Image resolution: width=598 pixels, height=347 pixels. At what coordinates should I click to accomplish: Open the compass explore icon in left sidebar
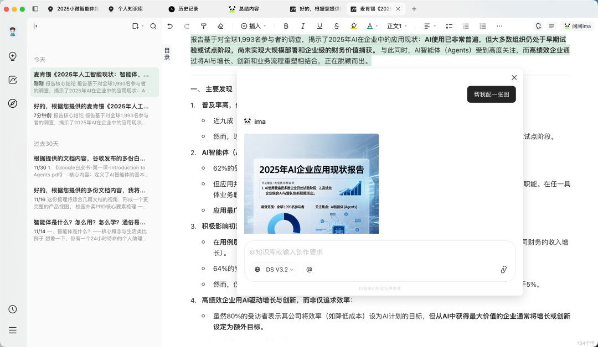(13, 103)
